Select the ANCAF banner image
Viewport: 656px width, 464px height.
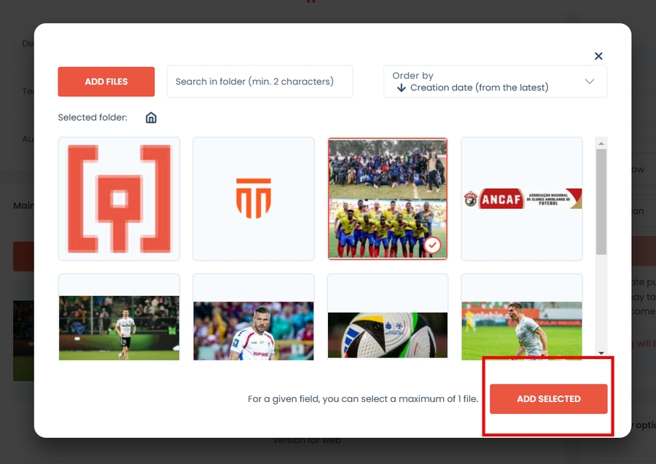[522, 199]
